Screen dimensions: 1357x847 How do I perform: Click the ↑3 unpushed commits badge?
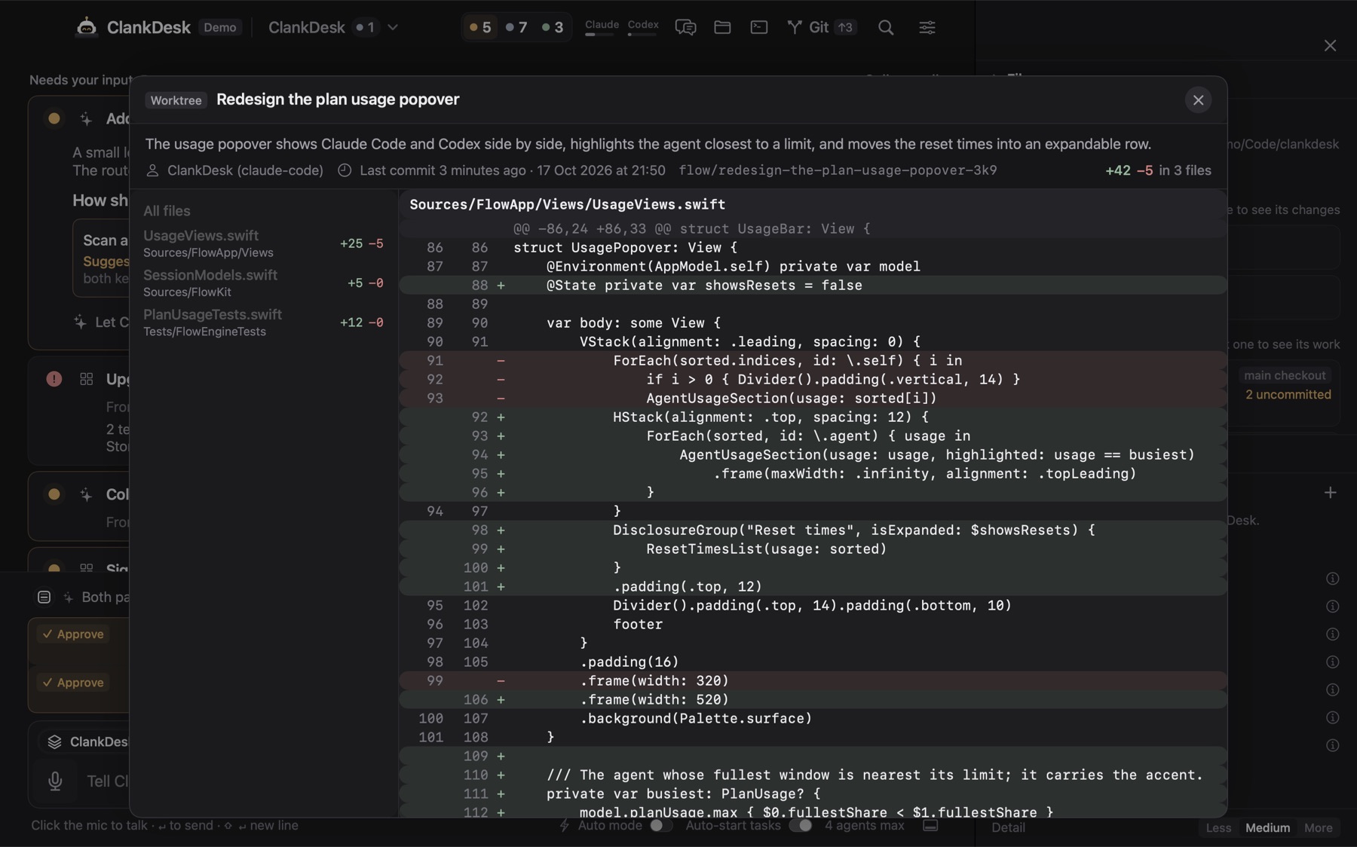tap(845, 27)
